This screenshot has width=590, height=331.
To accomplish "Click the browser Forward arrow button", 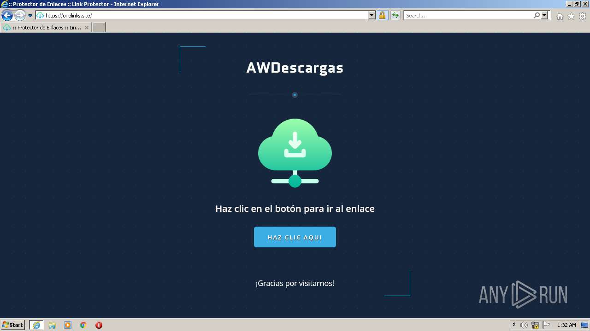I will pyautogui.click(x=20, y=16).
